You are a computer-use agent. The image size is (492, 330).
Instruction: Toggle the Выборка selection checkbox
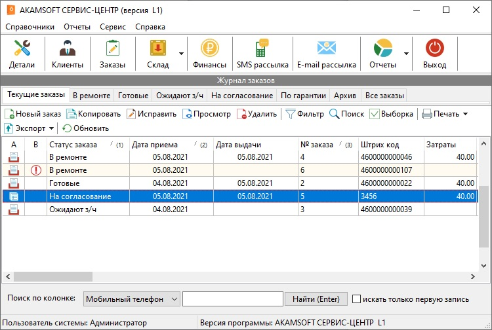coord(375,114)
